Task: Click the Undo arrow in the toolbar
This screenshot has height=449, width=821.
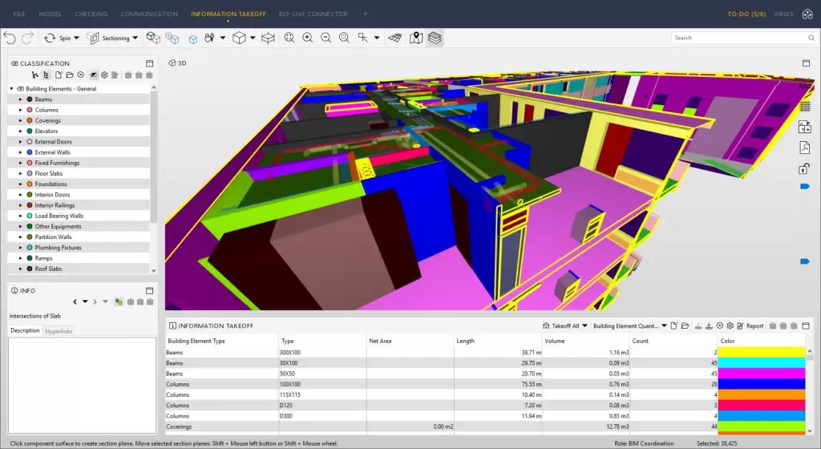Action: [x=10, y=38]
